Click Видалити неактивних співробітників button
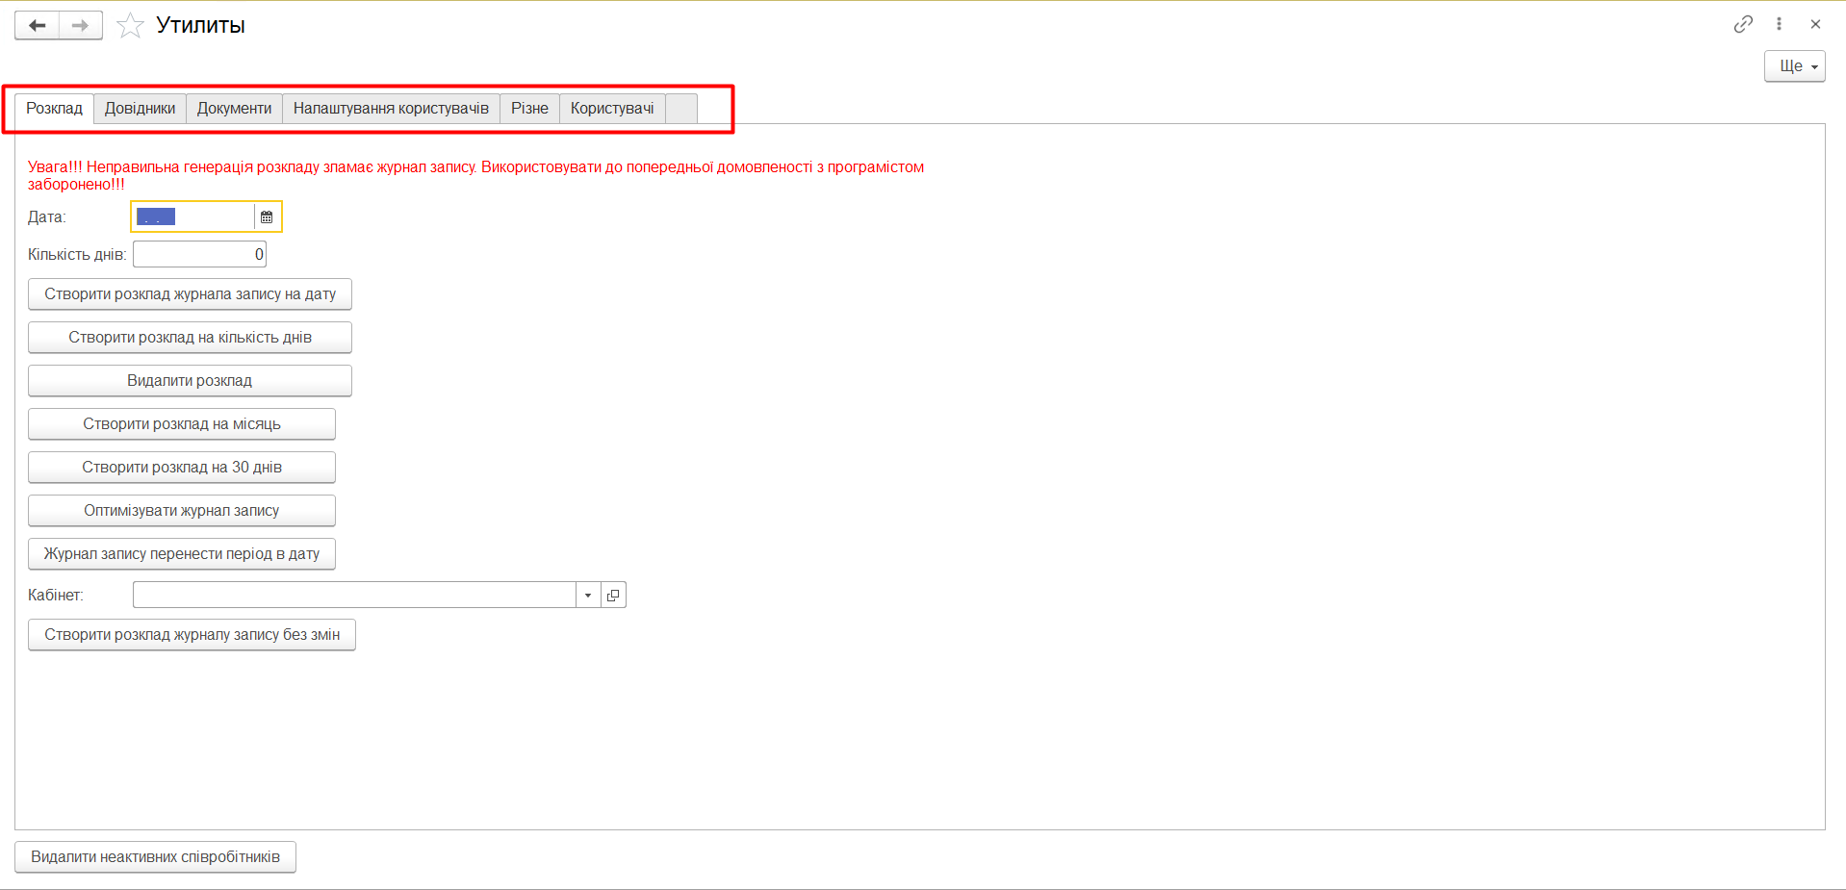Image resolution: width=1846 pixels, height=890 pixels. [155, 857]
